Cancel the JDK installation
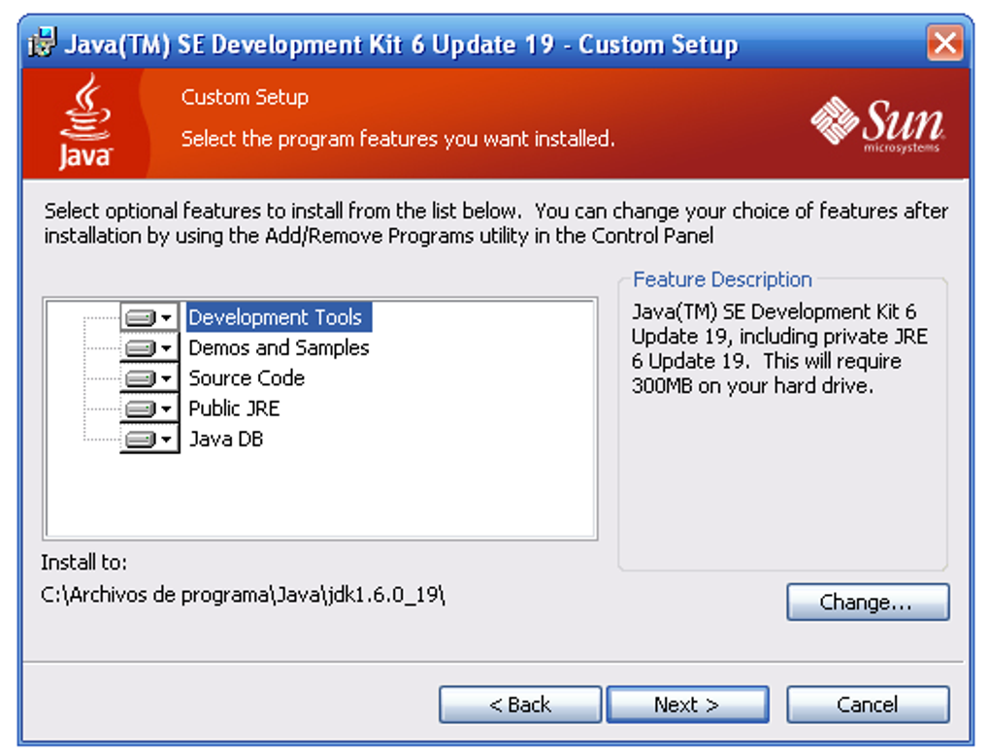The image size is (990, 752). (866, 704)
